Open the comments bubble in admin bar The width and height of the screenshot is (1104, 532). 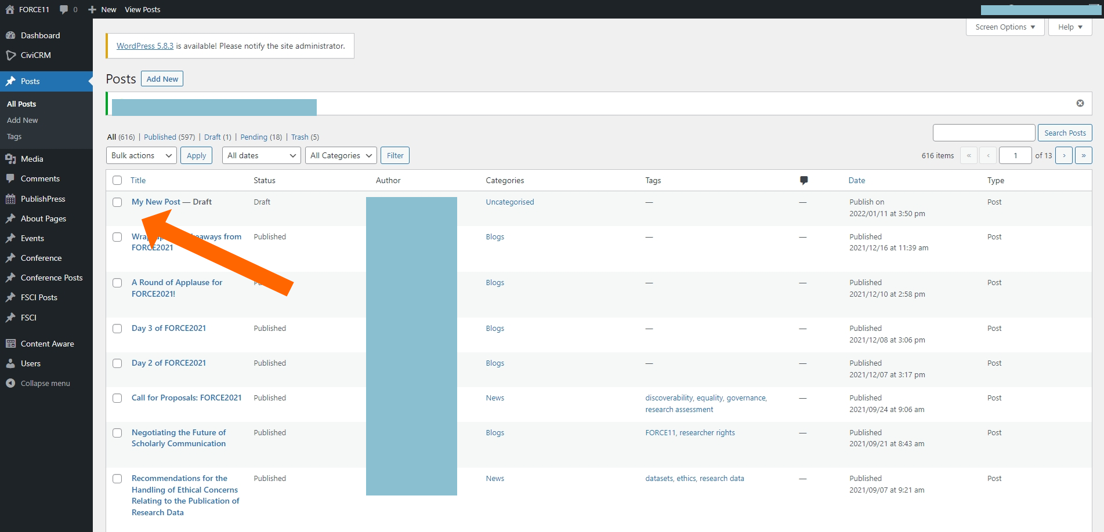64,9
